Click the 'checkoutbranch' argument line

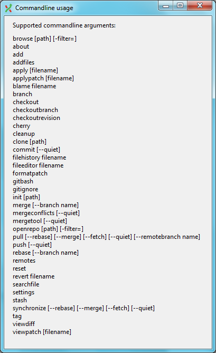pos(35,110)
